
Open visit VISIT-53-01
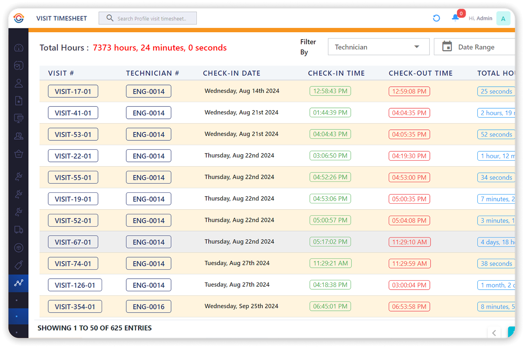(73, 134)
